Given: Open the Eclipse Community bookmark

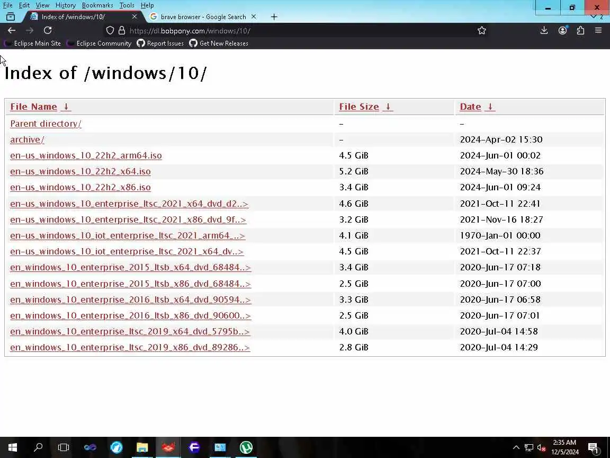Looking at the screenshot, I should 100,43.
